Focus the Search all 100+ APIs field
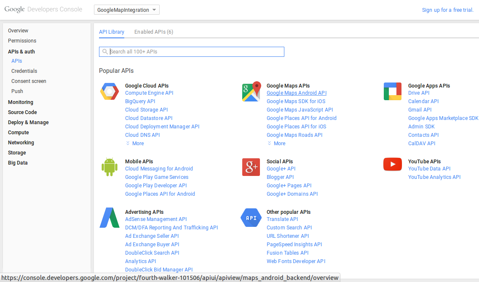479x282 pixels. coord(192,52)
